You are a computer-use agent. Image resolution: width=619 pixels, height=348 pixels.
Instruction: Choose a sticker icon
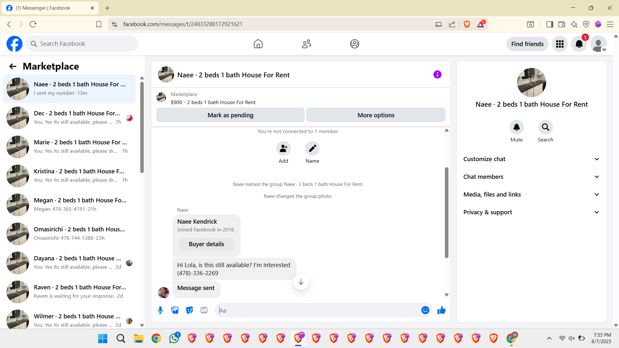click(190, 310)
